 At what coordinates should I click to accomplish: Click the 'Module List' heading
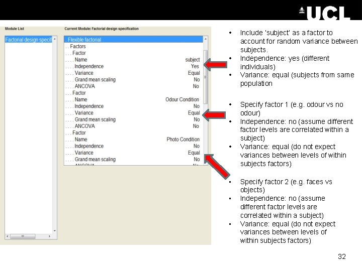click(x=15, y=29)
